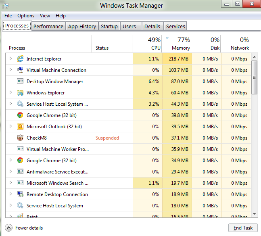This screenshot has height=236, width=261.
Task: Go to the Users tab
Action: pos(131,26)
